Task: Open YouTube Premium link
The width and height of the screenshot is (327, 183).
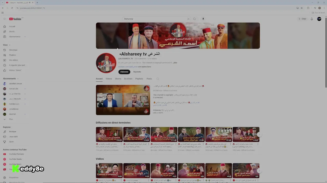Action: tap(16, 154)
